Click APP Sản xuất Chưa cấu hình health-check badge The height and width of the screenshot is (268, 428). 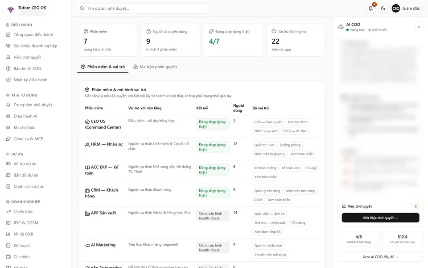213,216
